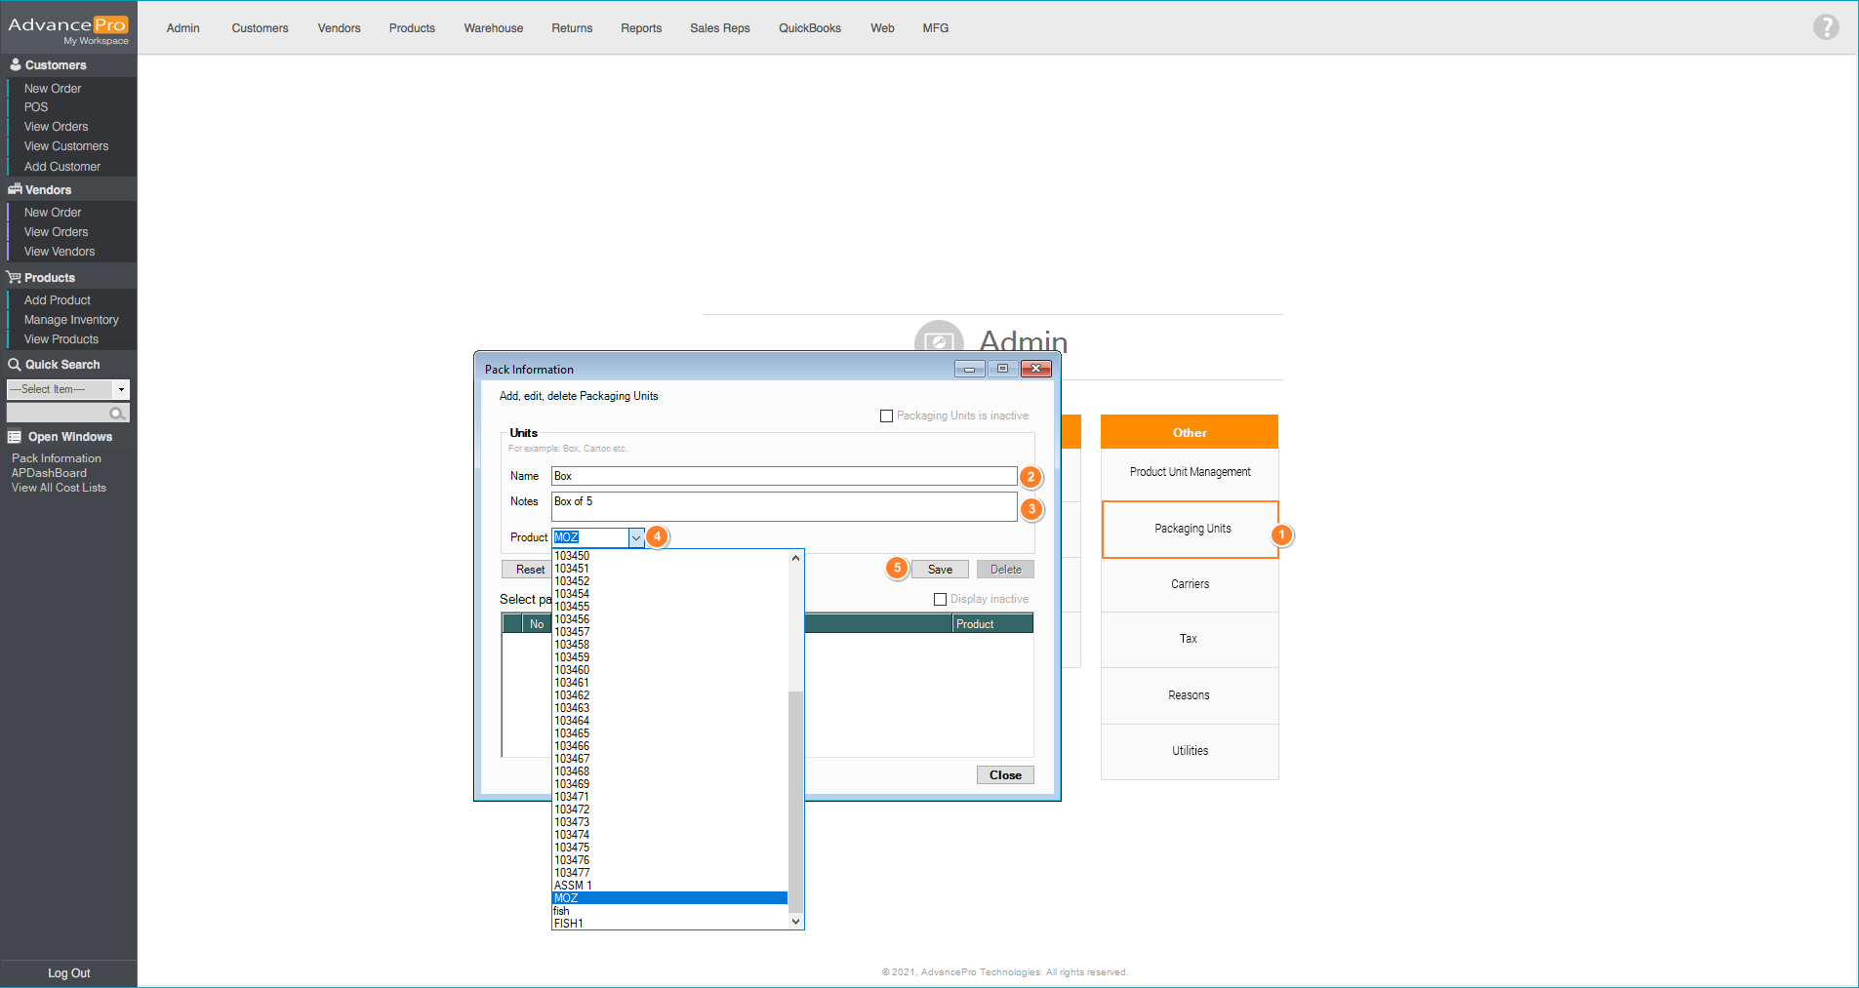Choose FISH1 from the product list

click(569, 924)
